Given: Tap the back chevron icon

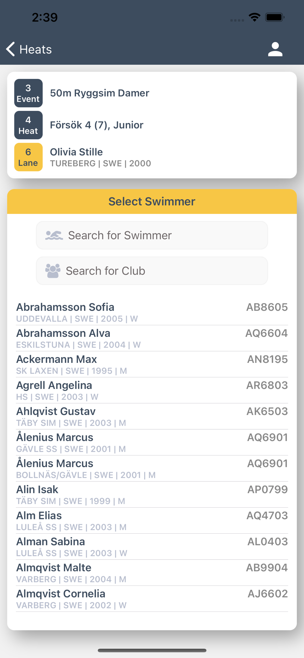Looking at the screenshot, I should [x=11, y=49].
